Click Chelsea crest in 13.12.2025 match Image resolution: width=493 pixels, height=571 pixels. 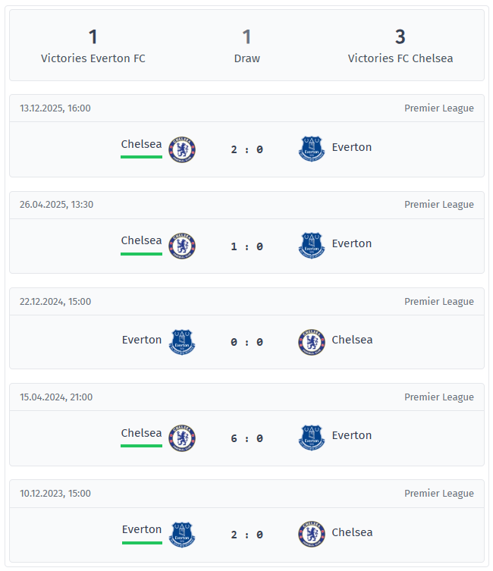tap(182, 149)
